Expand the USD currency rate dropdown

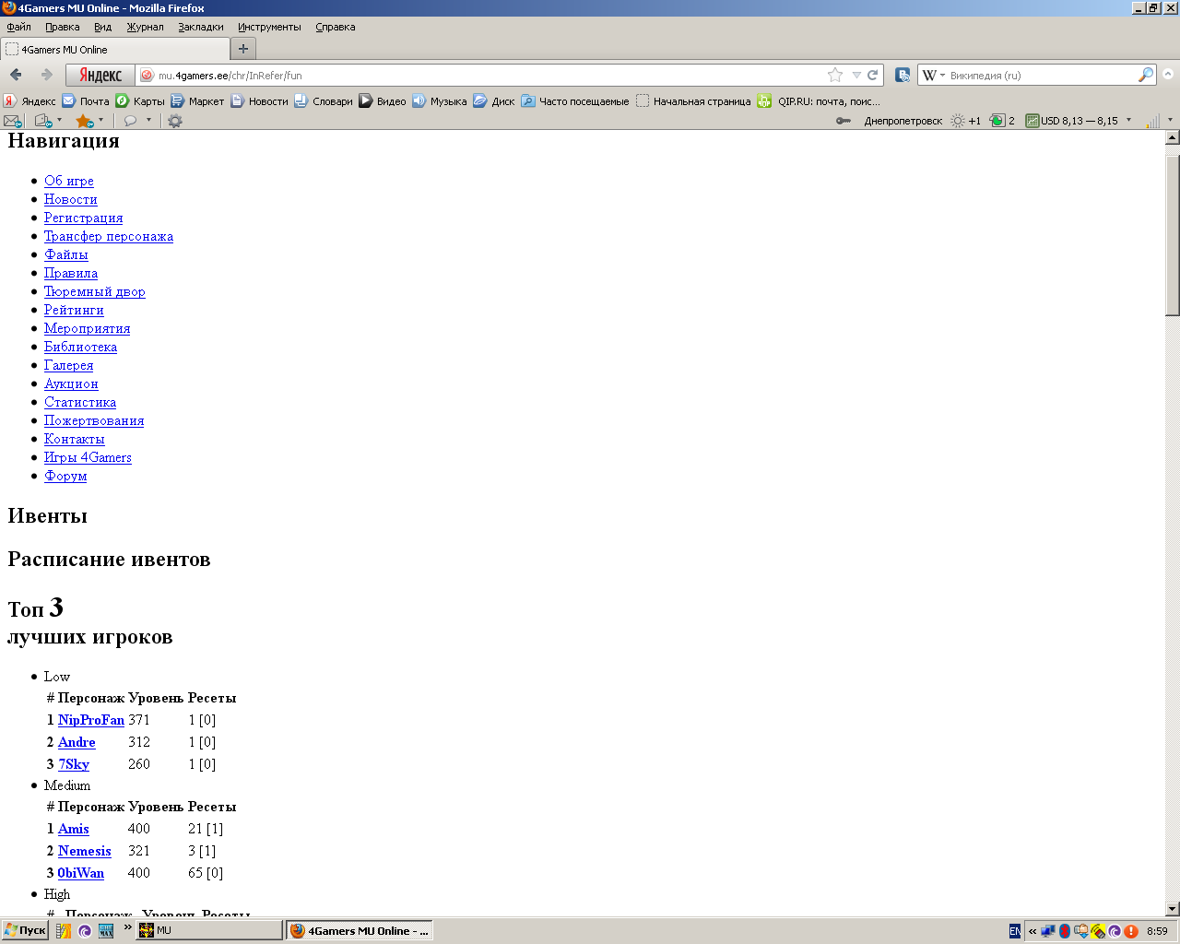1128,120
